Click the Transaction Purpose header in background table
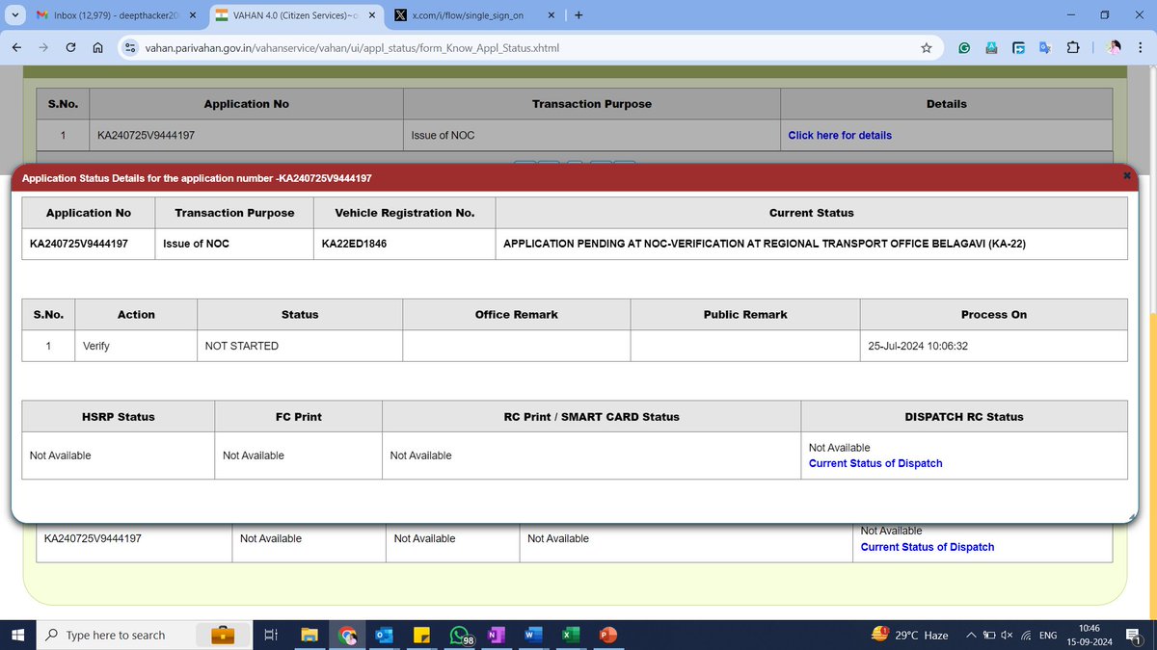Screen dimensions: 1157x650 point(592,104)
